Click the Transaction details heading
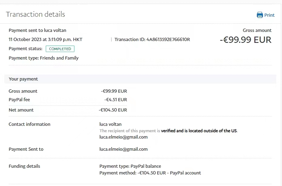 (36, 14)
